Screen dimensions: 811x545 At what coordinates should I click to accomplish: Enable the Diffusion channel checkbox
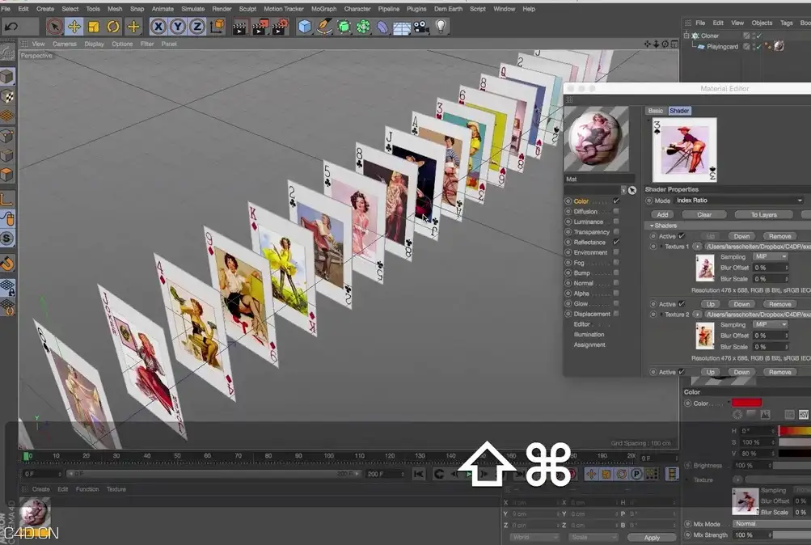[616, 211]
